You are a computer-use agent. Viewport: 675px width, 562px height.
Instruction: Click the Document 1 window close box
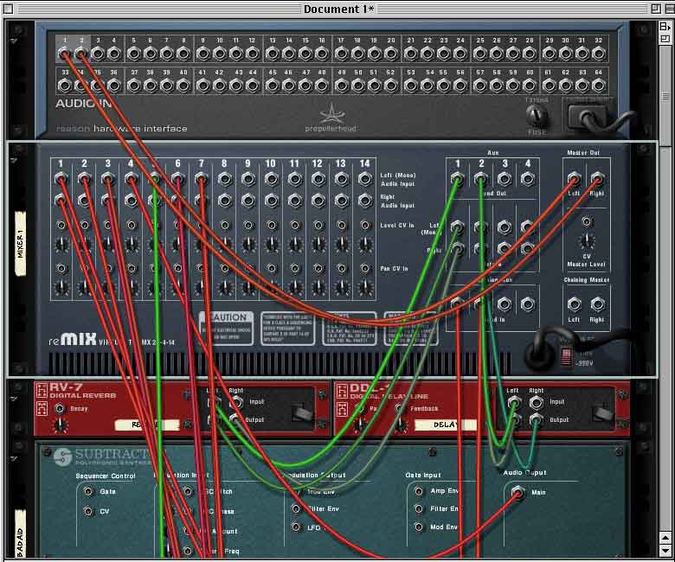click(x=8, y=9)
